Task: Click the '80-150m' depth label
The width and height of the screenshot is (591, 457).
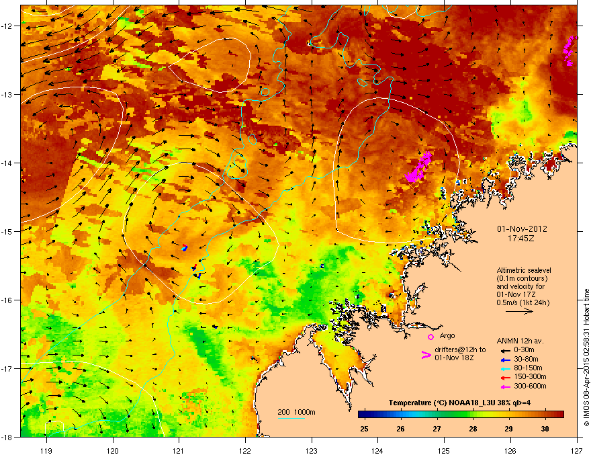Action: 528,368
